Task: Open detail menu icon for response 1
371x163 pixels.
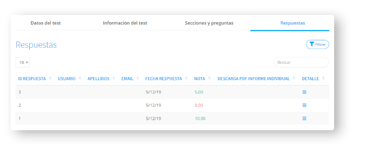Action: tap(304, 118)
